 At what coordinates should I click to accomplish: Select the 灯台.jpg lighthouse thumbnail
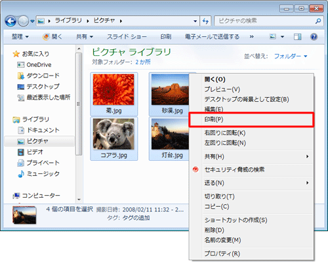169,139
